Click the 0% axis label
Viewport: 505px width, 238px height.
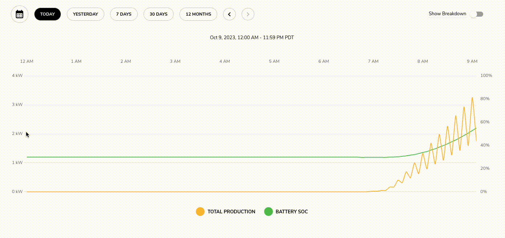pos(484,192)
